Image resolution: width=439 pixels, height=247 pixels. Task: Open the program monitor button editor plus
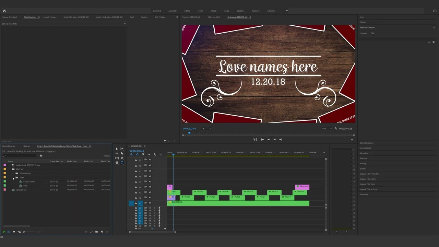(x=352, y=140)
